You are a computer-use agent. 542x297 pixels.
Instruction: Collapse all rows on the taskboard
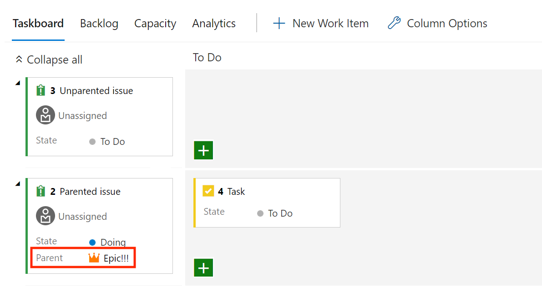(49, 59)
